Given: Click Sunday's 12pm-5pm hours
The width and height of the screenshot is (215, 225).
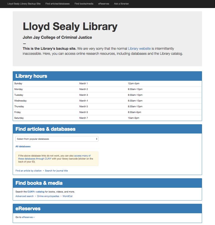Looking at the screenshot, I should click(x=134, y=83).
